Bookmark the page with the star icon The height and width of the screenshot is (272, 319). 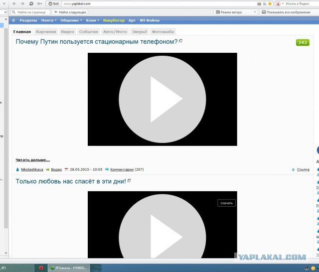pos(270,3)
